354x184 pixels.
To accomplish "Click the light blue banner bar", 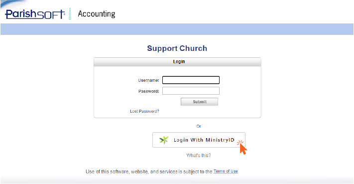I will tap(177, 29).
